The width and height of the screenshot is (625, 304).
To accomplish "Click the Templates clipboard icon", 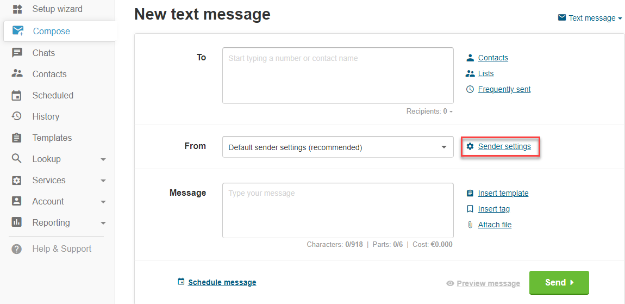I will tap(17, 138).
